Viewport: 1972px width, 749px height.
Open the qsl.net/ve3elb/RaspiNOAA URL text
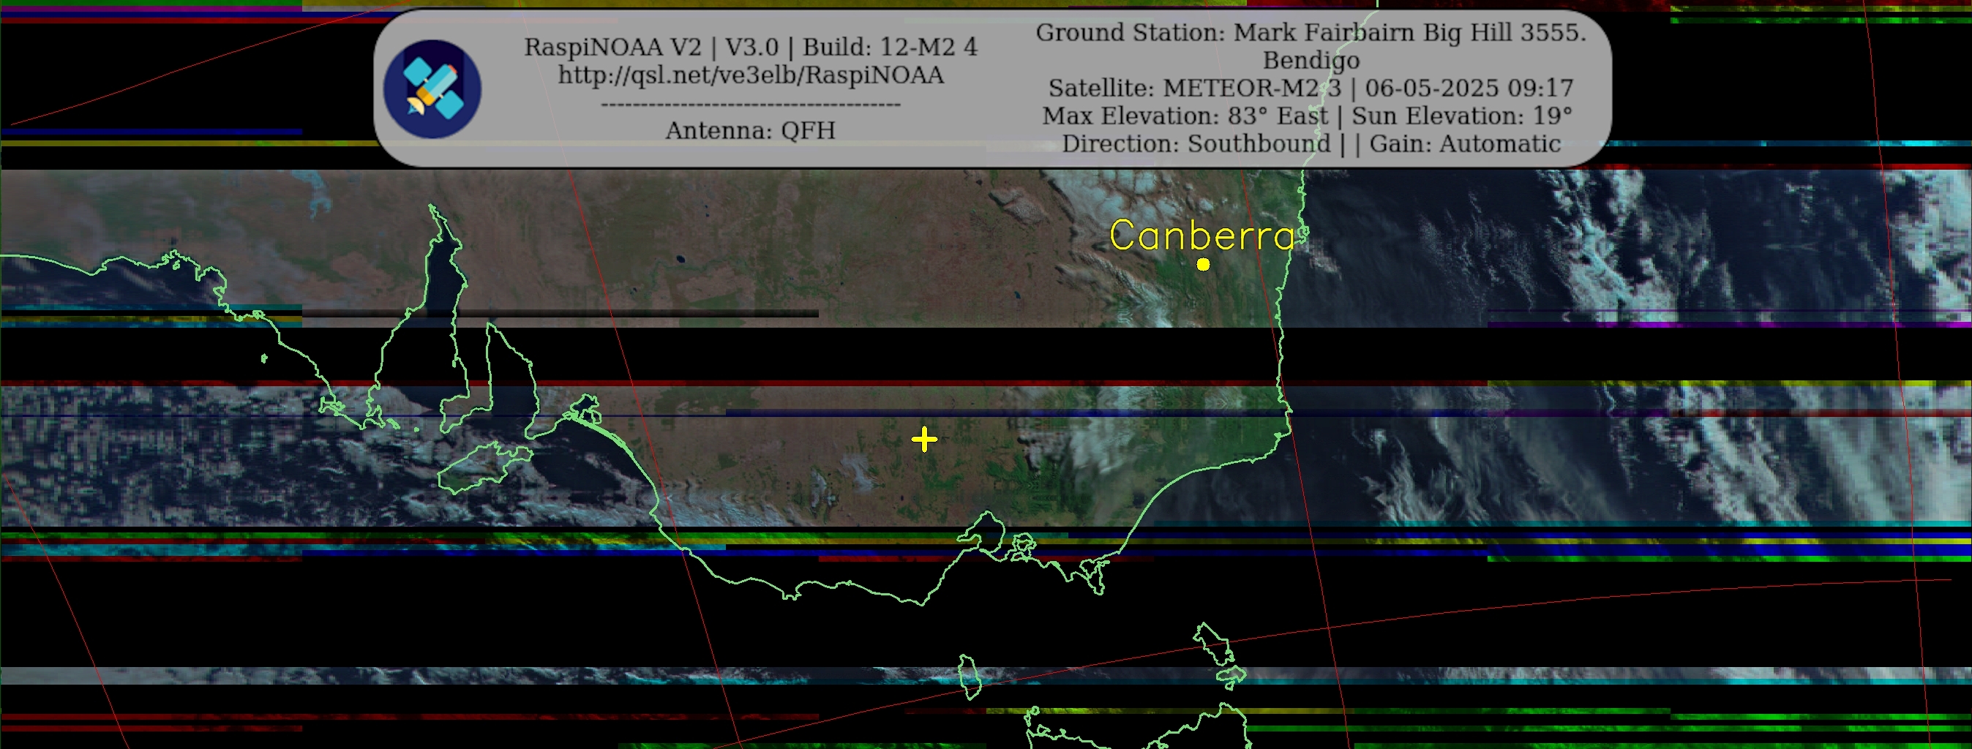(x=751, y=75)
